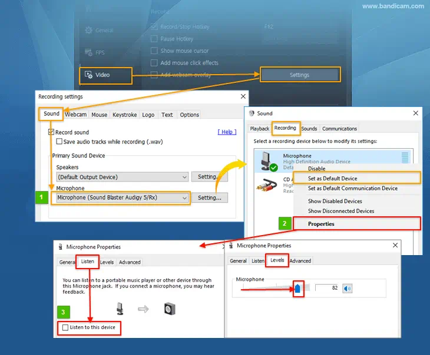Viewport: 430px width, 355px height.
Task: Toggle the Record sound checkbox
Action: [x=52, y=132]
